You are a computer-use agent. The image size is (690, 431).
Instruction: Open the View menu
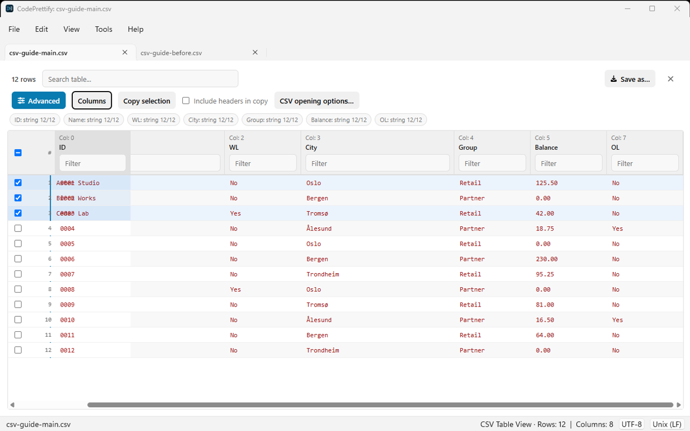(x=72, y=29)
